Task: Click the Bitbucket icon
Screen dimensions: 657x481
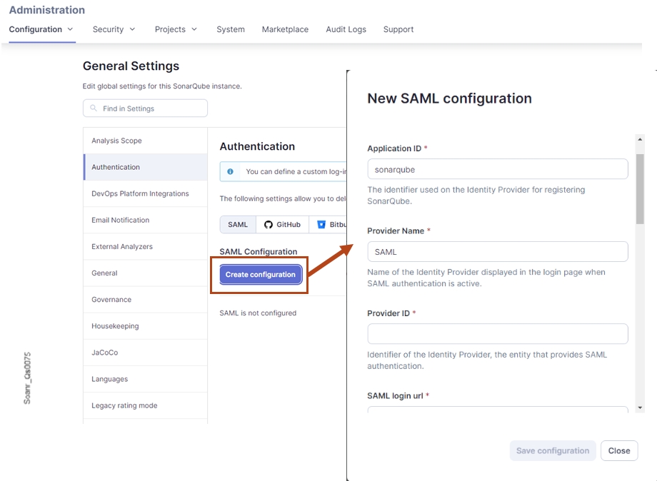Action: tap(321, 224)
